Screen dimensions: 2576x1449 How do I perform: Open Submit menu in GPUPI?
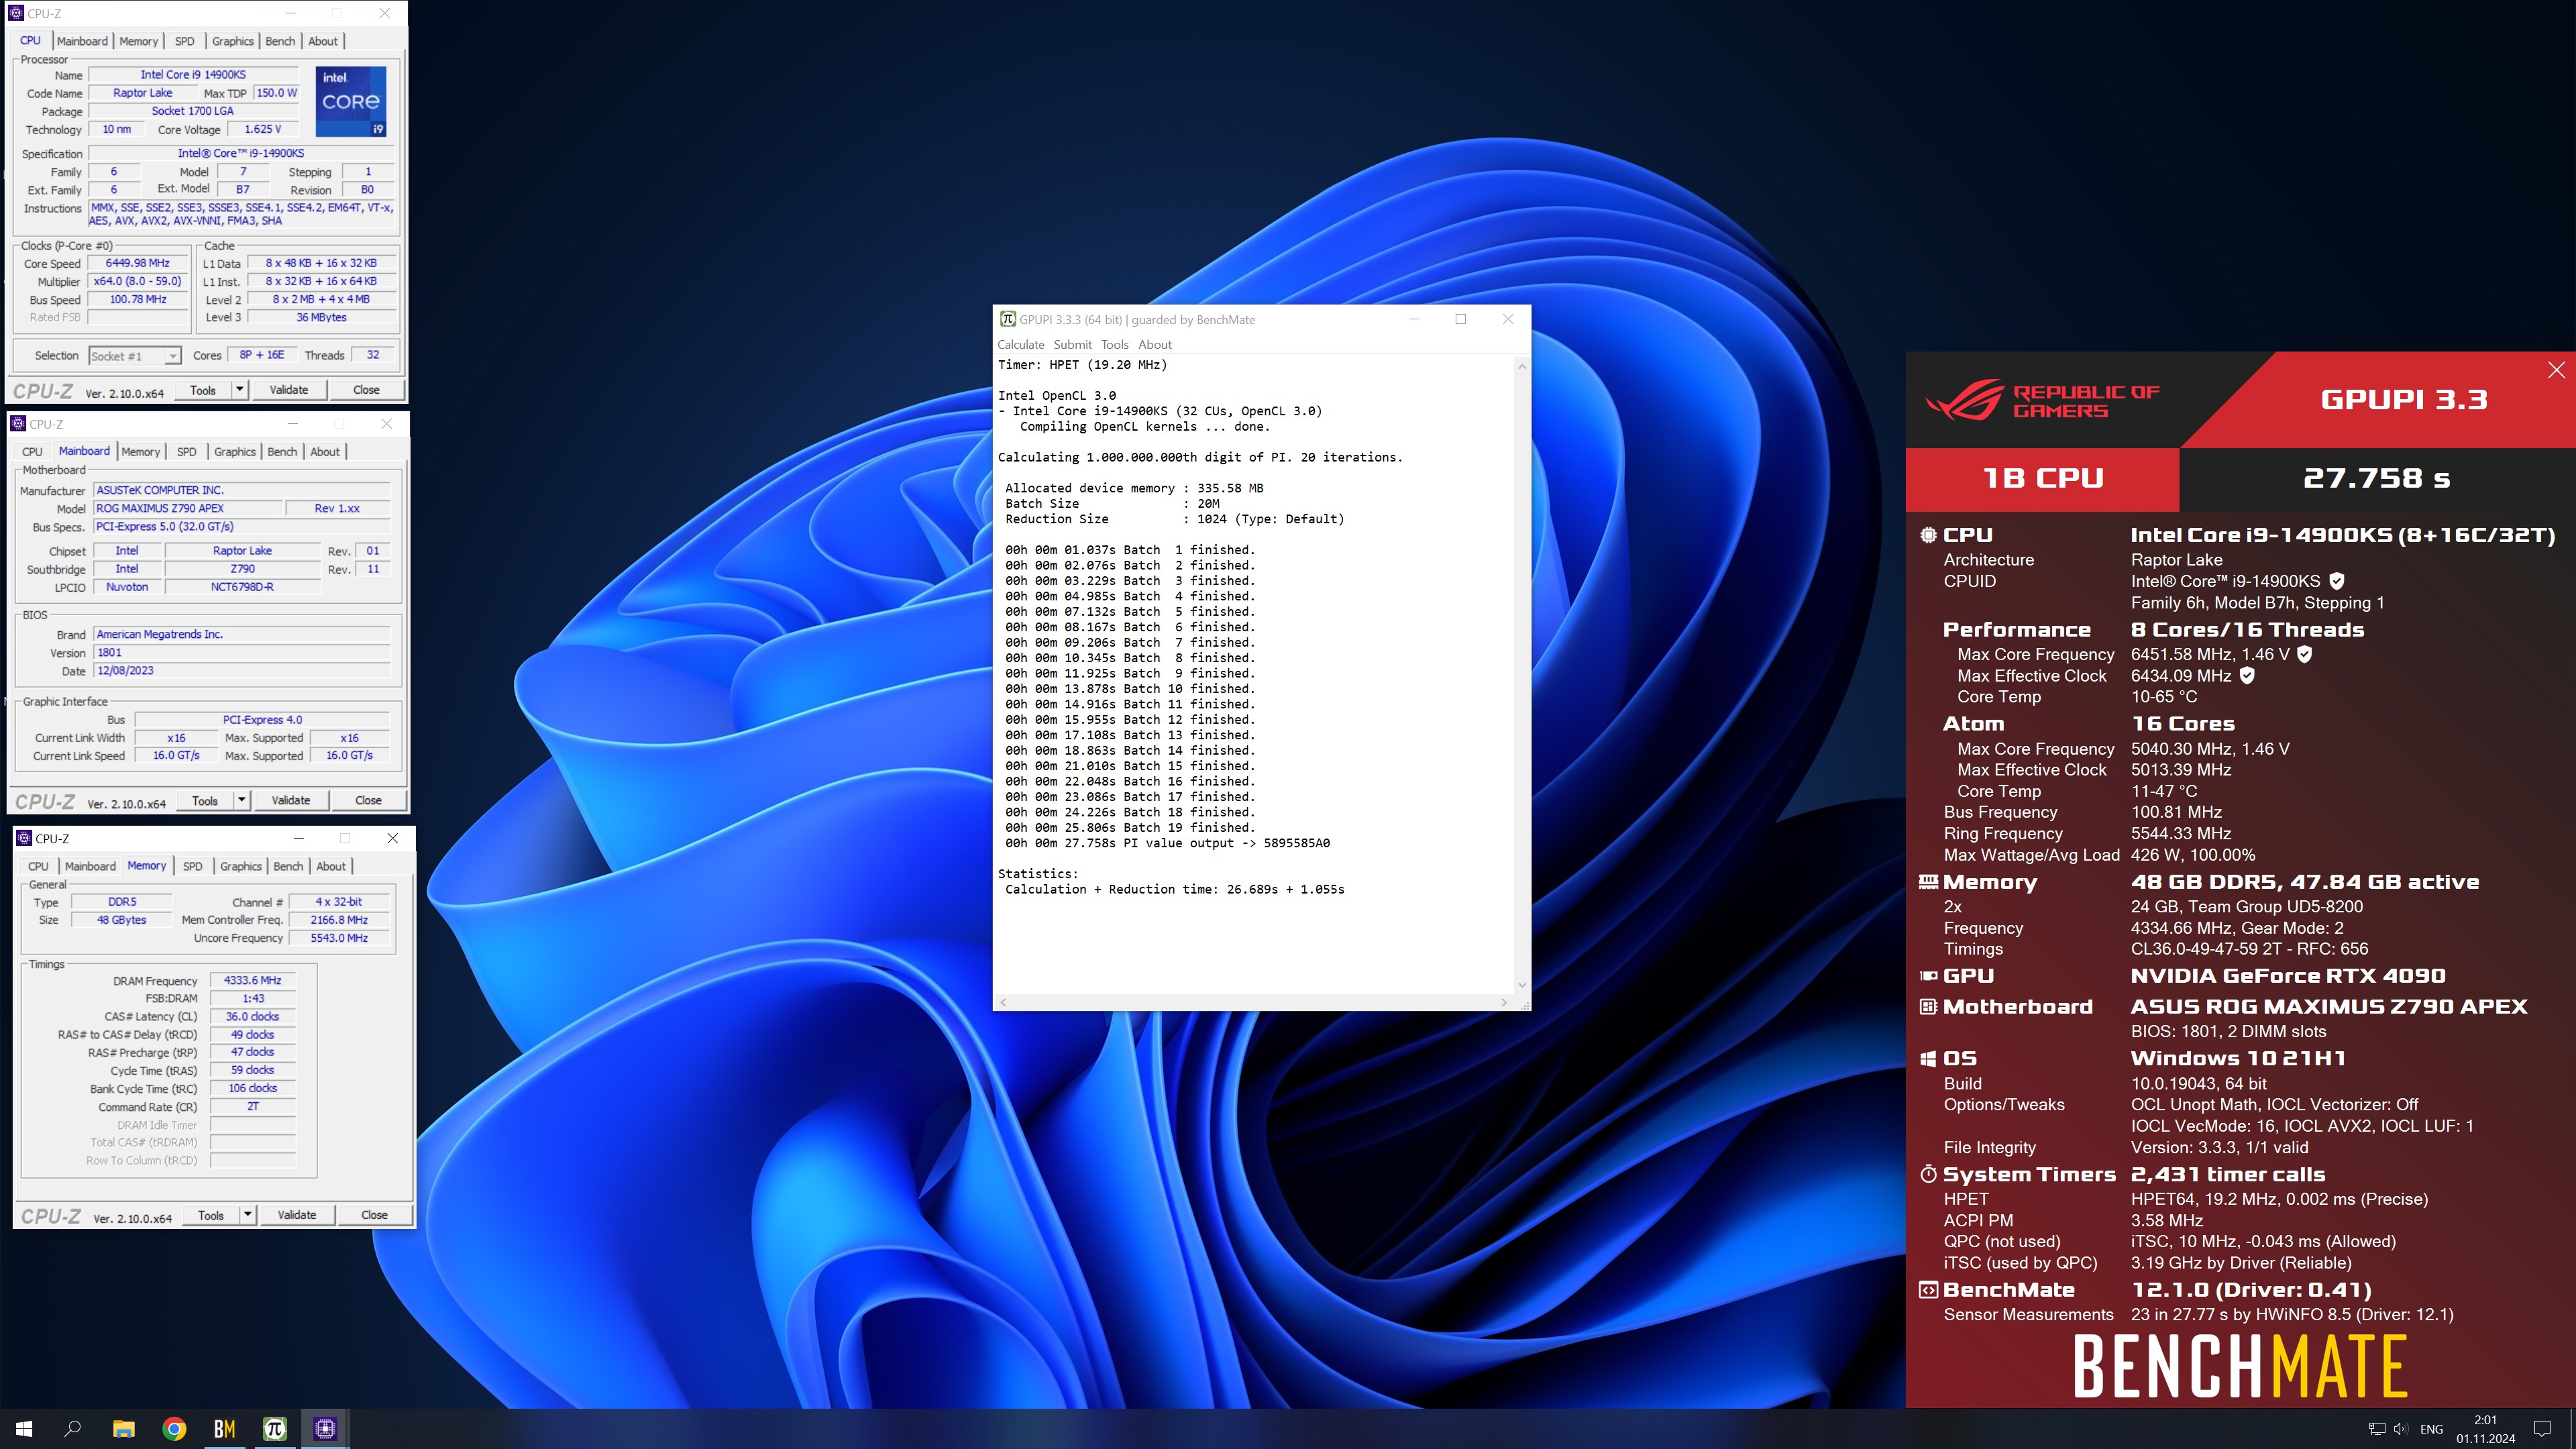point(1072,344)
